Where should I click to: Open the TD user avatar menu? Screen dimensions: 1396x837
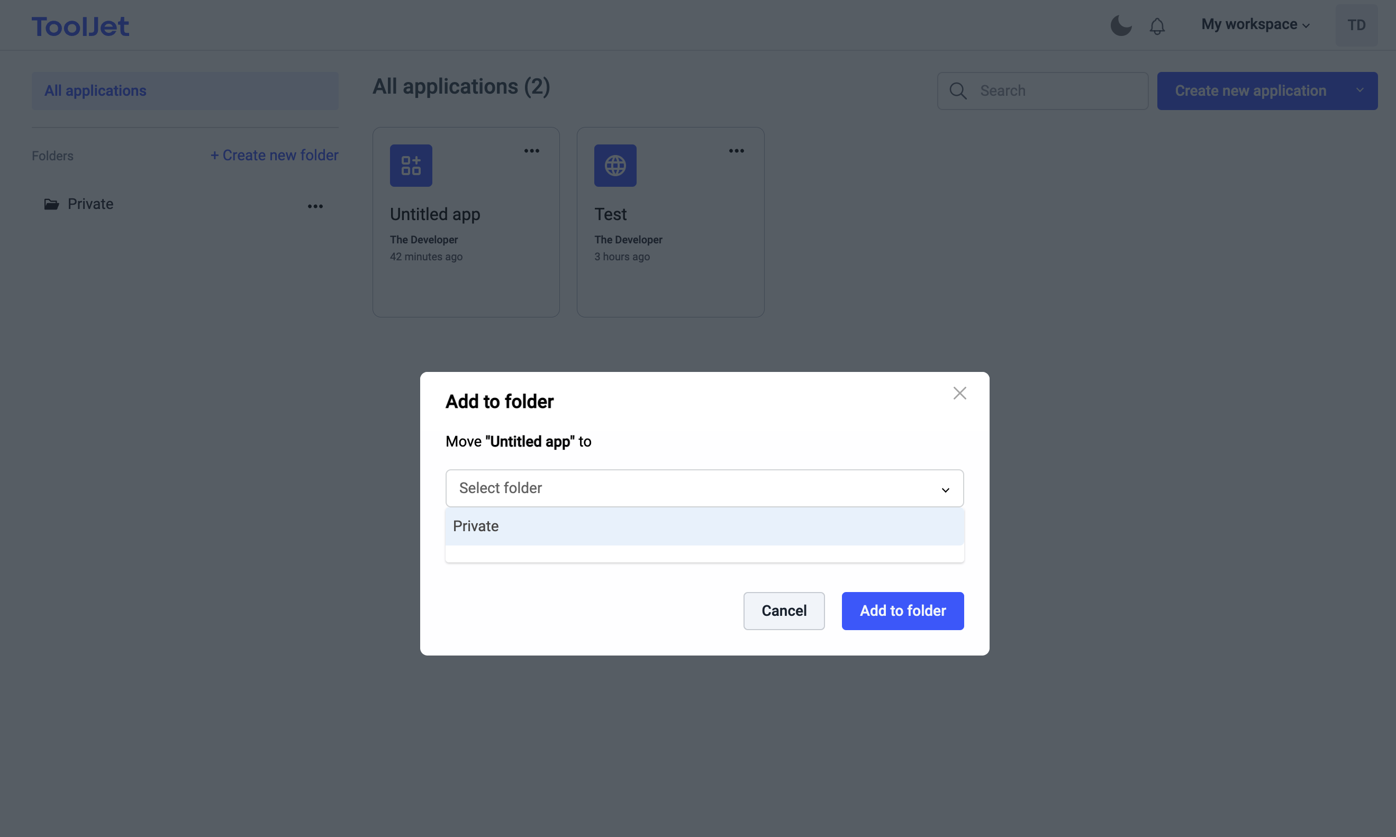[x=1356, y=25]
